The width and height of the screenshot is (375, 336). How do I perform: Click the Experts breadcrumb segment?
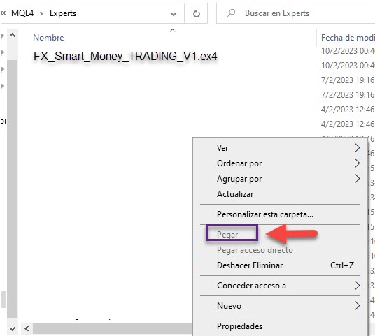point(63,13)
